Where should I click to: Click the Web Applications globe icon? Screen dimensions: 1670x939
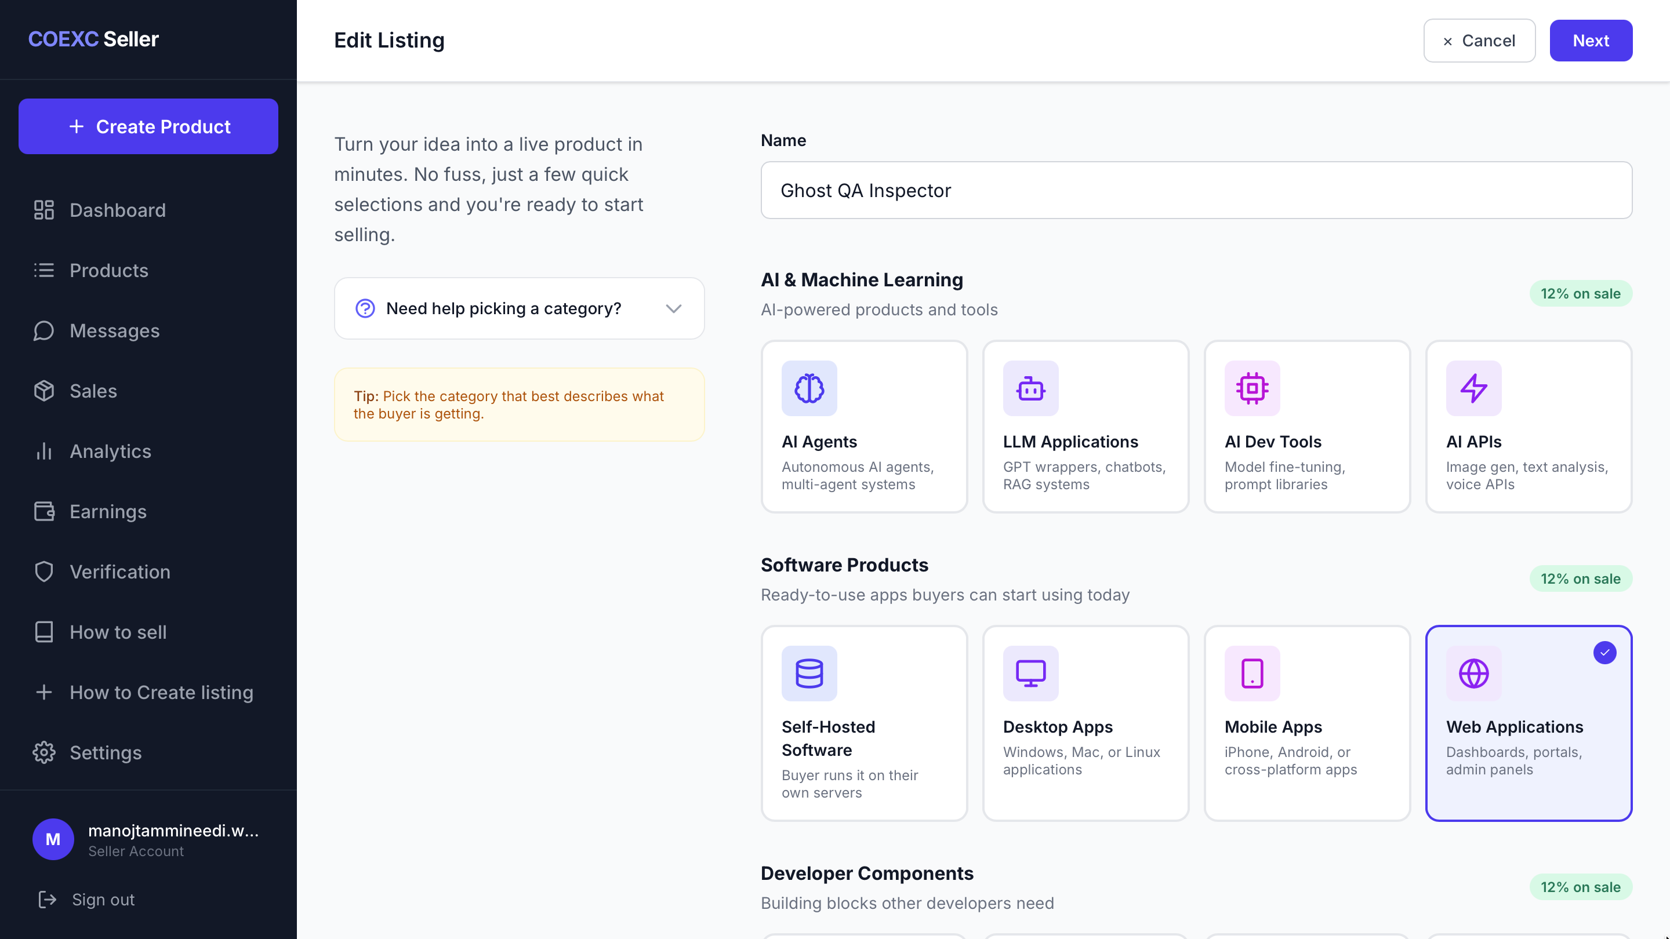point(1473,674)
